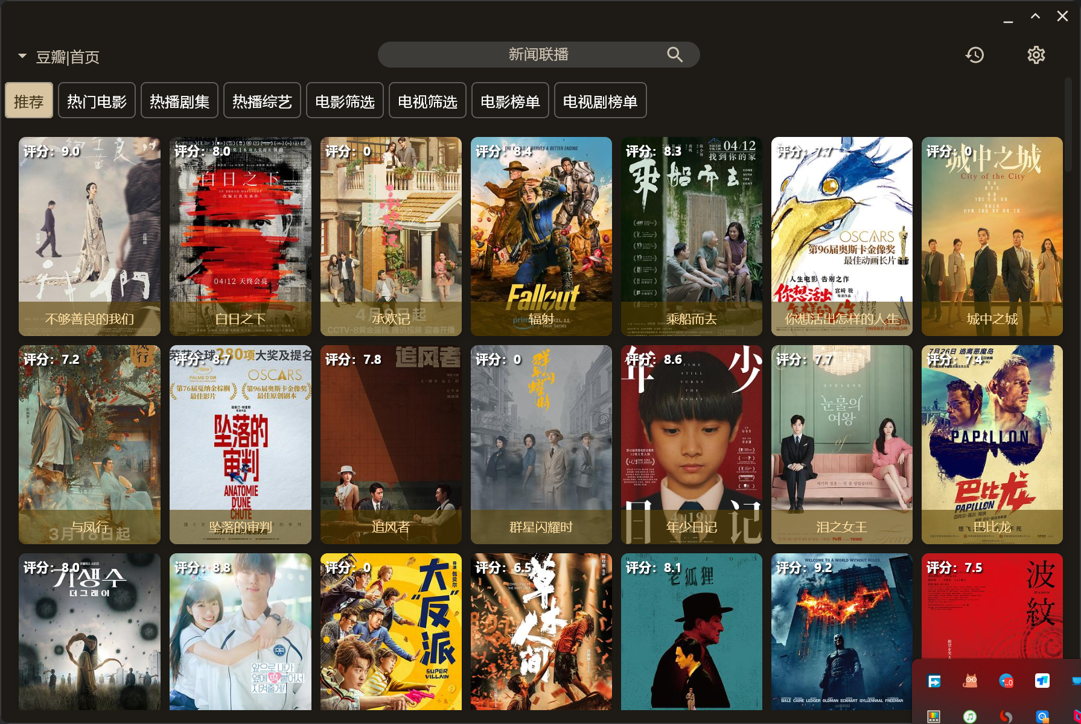Click the blue squares tray icon

tap(1042, 681)
